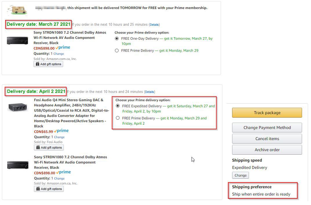
Task: Click Archive order
Action: click(x=266, y=150)
